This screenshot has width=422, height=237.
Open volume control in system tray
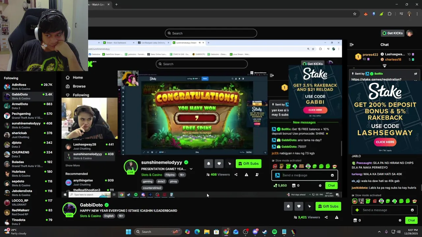point(398,232)
